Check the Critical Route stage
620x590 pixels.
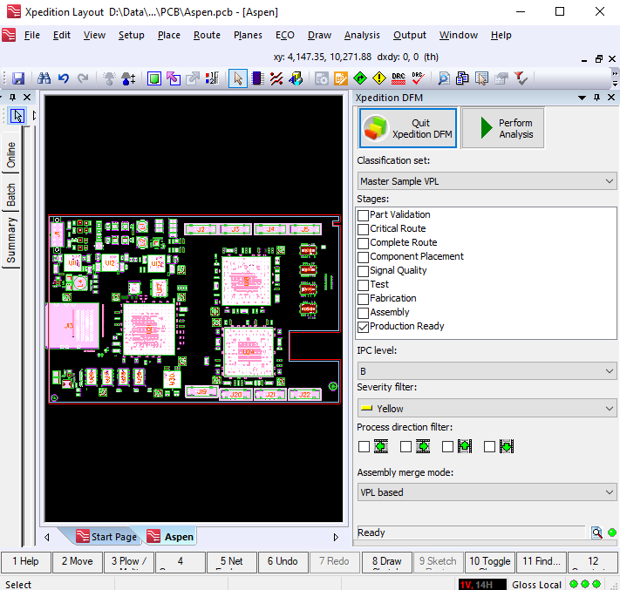[363, 229]
